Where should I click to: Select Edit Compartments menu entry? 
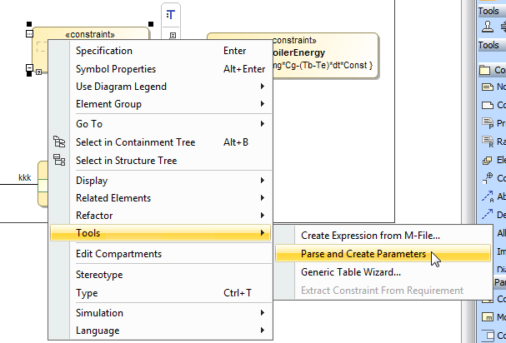[118, 254]
